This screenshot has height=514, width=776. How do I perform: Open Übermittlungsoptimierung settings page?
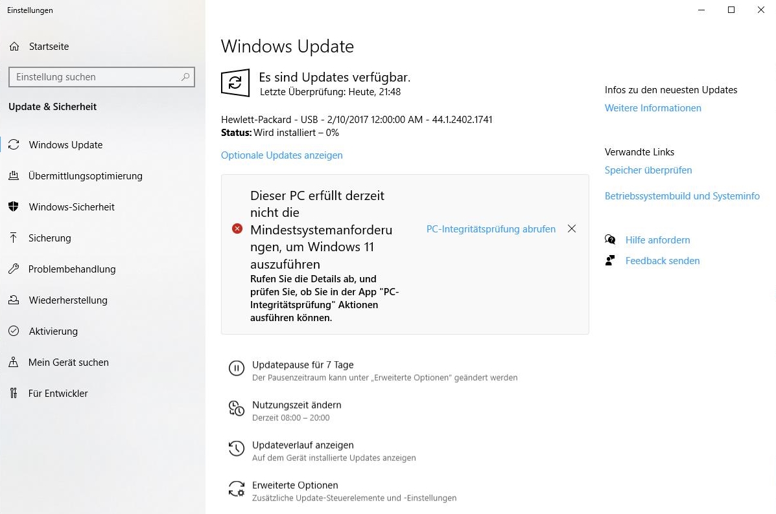pyautogui.click(x=102, y=176)
